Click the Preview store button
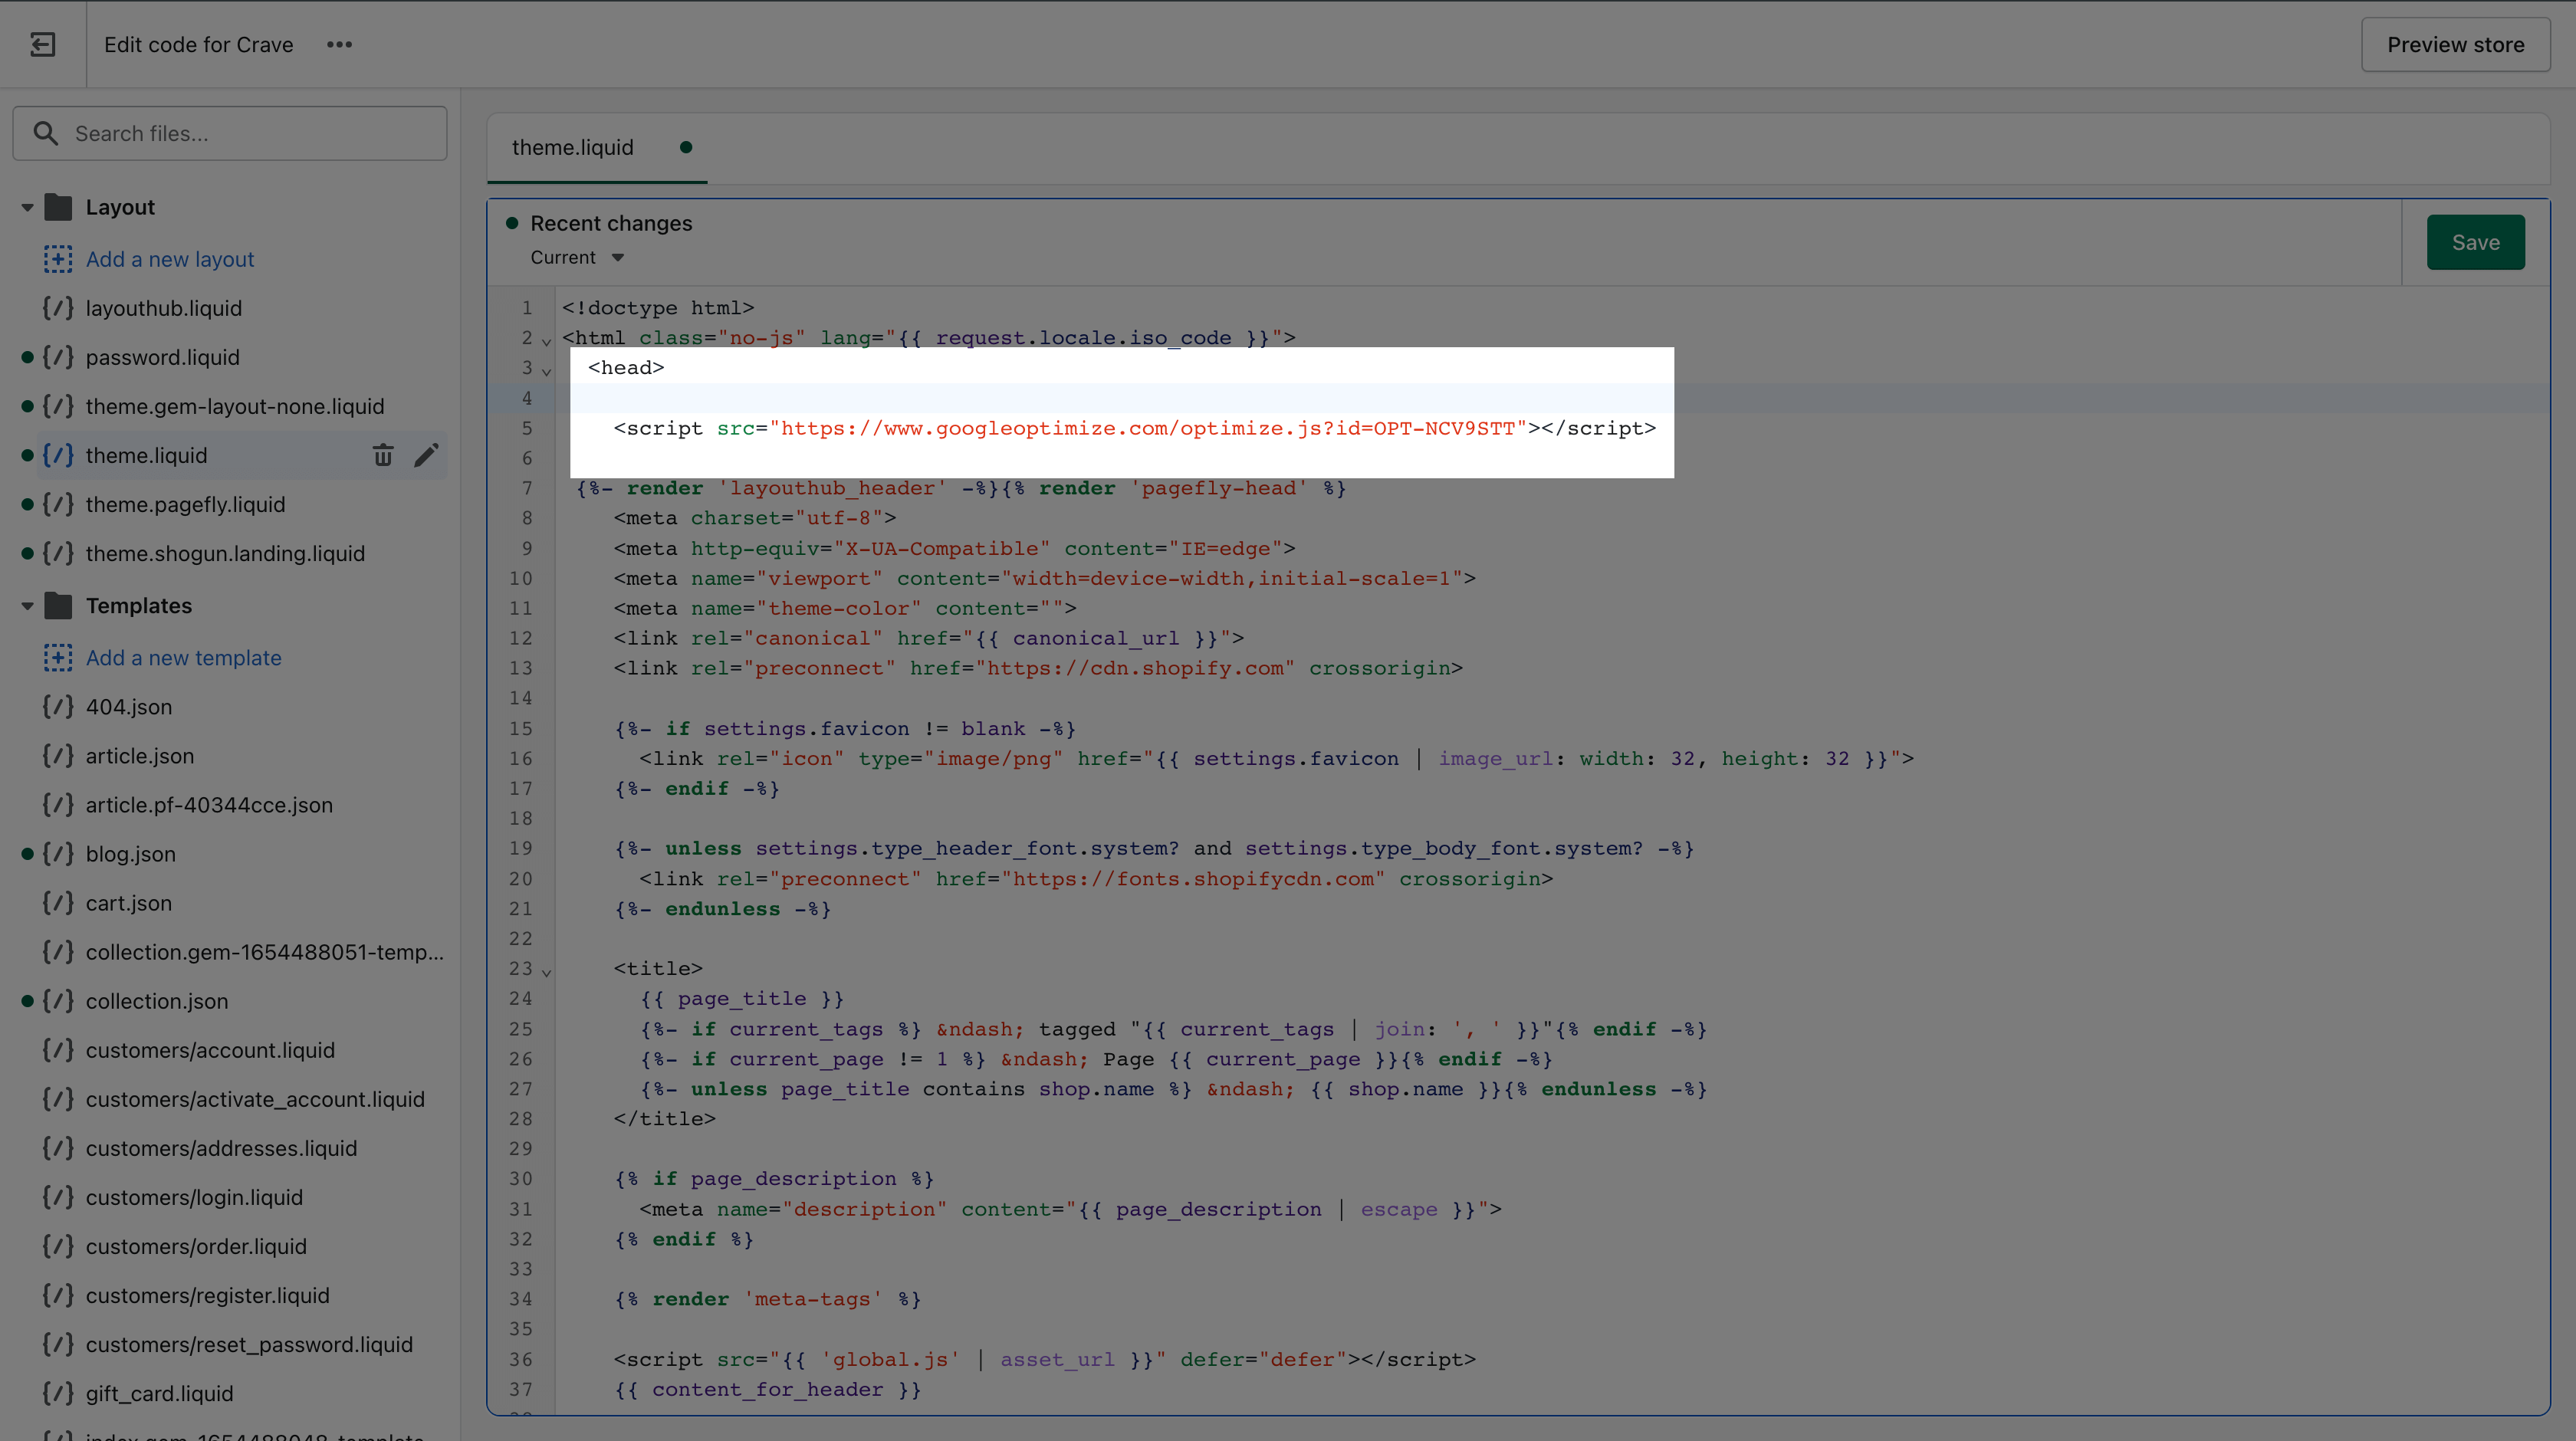This screenshot has width=2576, height=1441. pos(2455,44)
